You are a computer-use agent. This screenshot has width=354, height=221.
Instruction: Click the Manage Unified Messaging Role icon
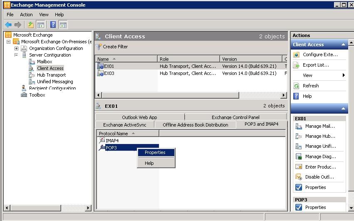pos(298,146)
